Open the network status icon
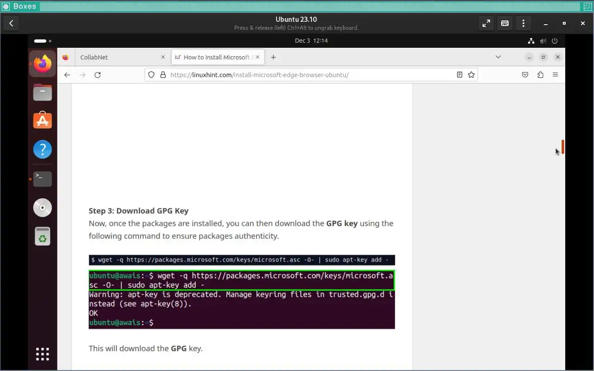This screenshot has width=594, height=371. pyautogui.click(x=532, y=41)
